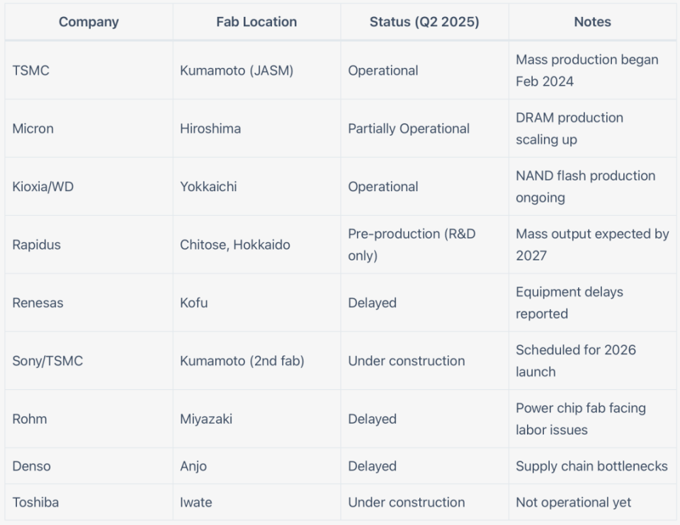Select the Micron company cell
The height and width of the screenshot is (525, 680).
33,128
